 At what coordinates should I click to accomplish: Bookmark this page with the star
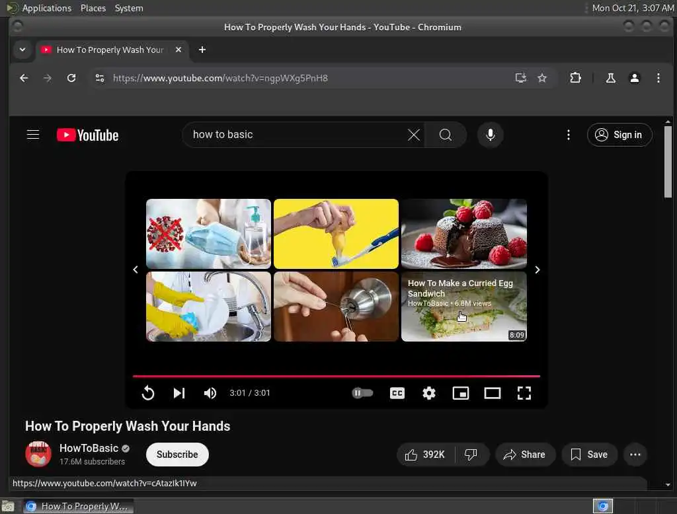tap(542, 78)
